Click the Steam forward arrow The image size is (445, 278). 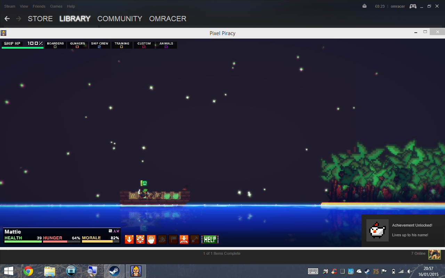(x=18, y=19)
